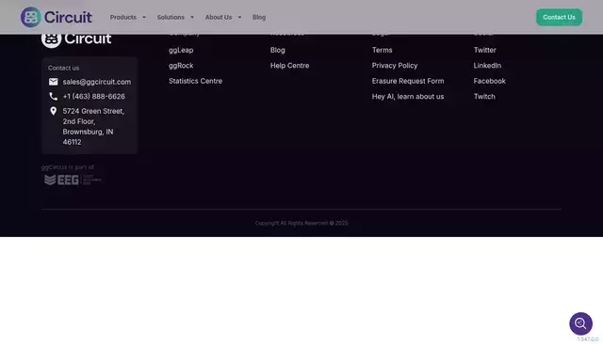Click the Copyright All Rights Reserved text
The image size is (603, 344).
tap(301, 223)
